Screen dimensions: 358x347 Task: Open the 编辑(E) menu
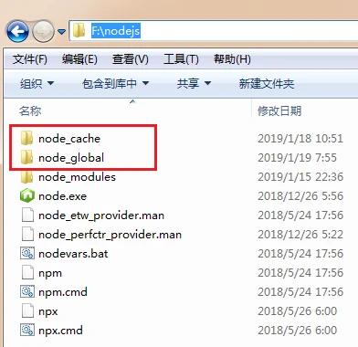click(79, 59)
